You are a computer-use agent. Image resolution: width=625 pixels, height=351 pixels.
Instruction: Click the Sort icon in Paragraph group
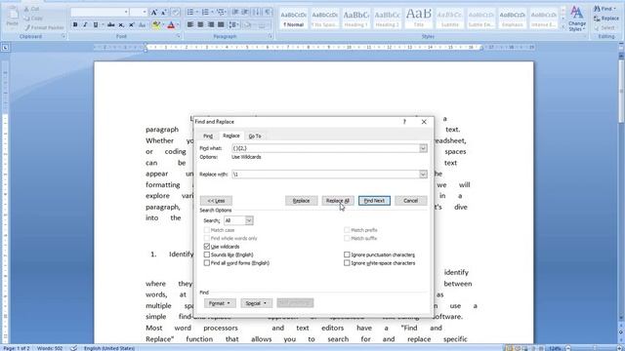[256, 13]
